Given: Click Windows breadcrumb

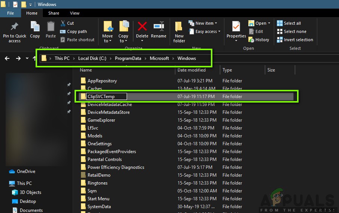Looking at the screenshot, I should (x=187, y=58).
